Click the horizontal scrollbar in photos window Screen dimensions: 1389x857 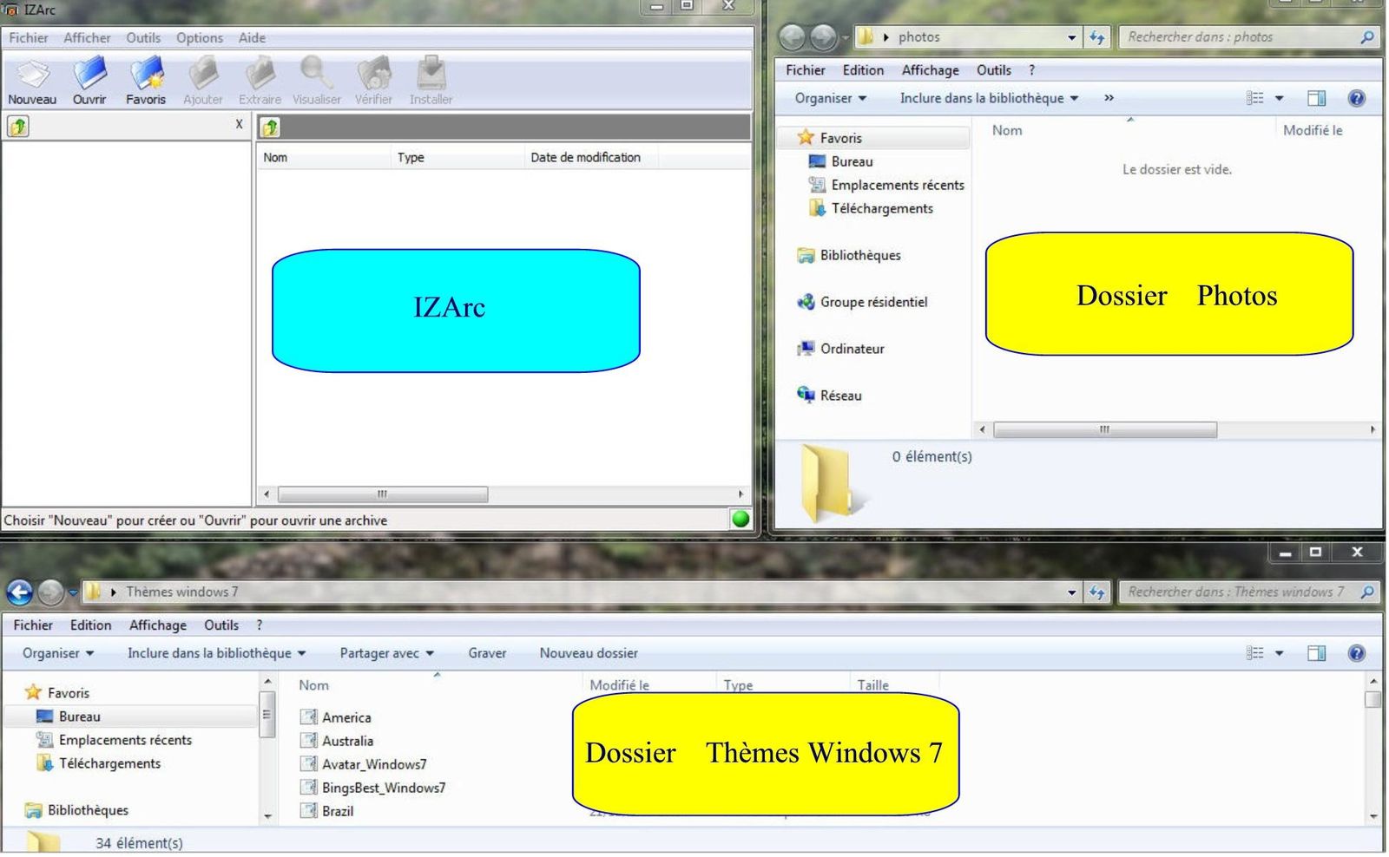[x=1104, y=429]
